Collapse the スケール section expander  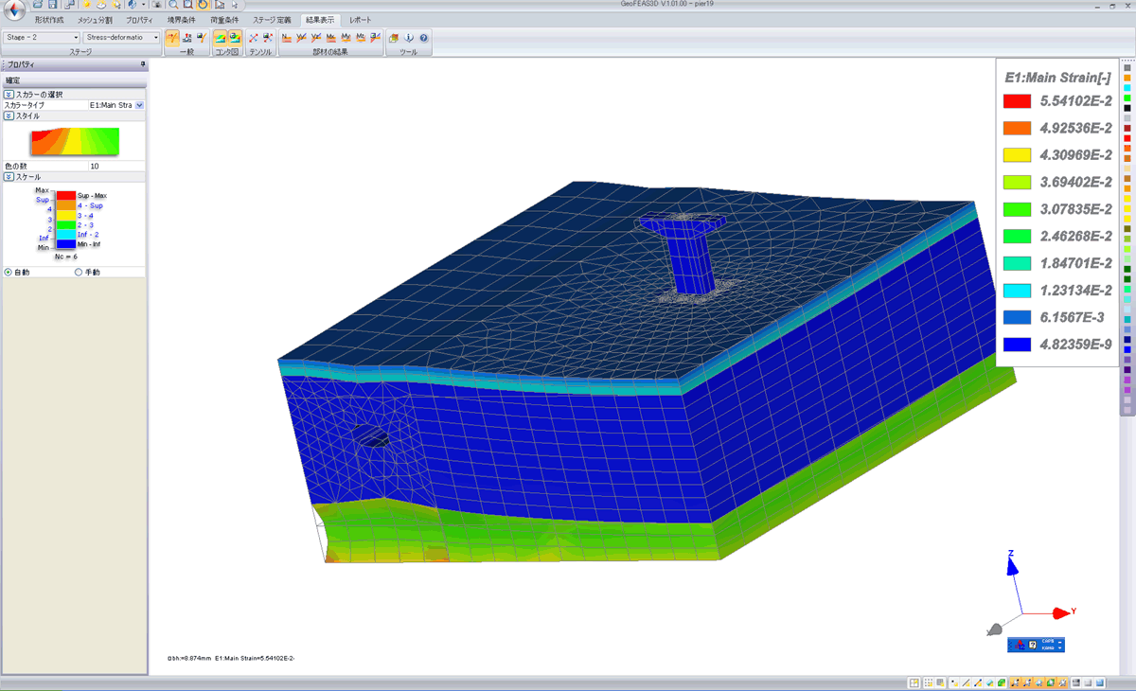(x=9, y=177)
